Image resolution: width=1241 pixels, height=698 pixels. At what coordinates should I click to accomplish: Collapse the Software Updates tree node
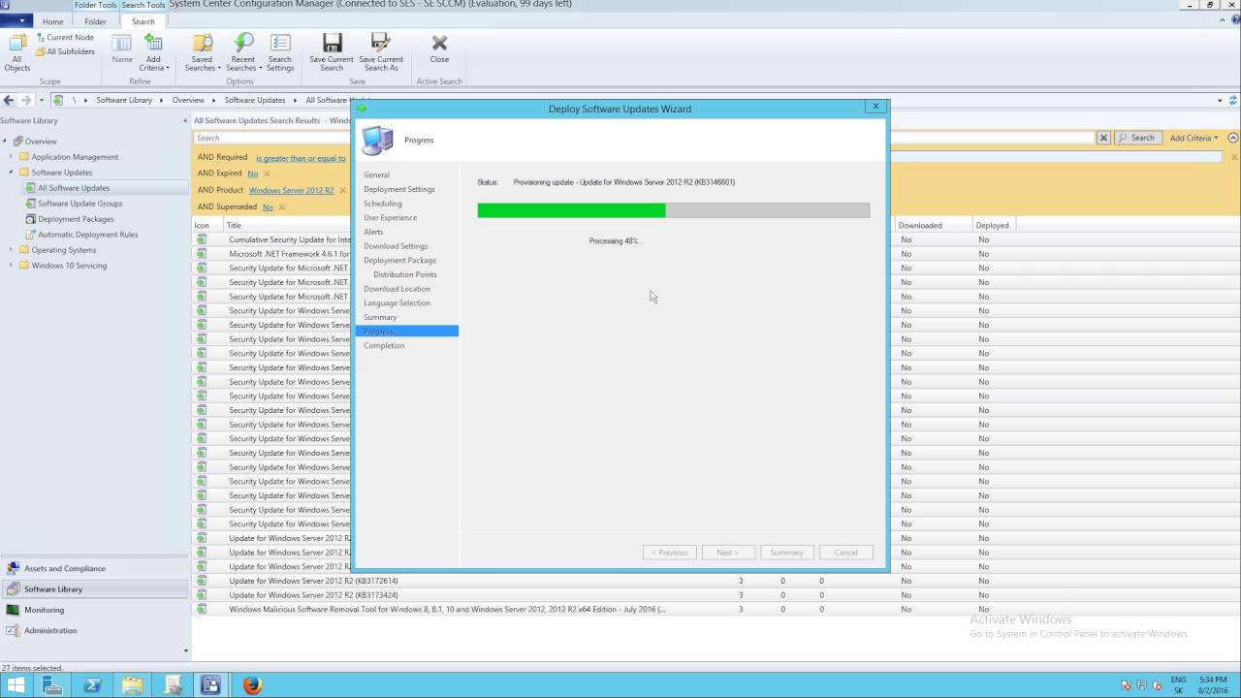point(12,173)
